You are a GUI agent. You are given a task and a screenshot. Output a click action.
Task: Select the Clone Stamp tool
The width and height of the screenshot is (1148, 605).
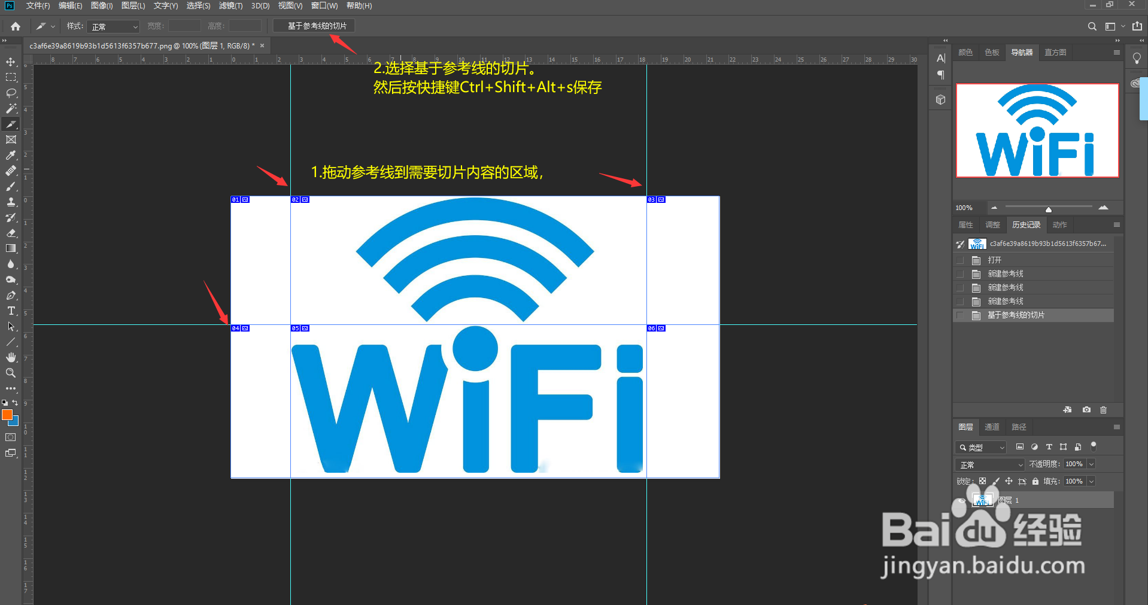(x=11, y=202)
